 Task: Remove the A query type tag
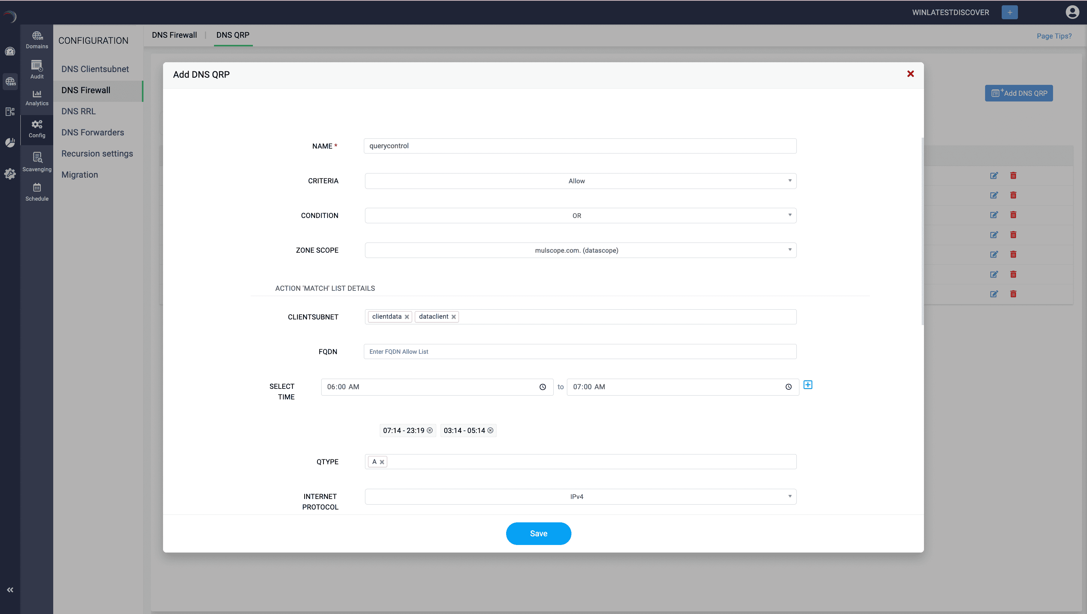(x=382, y=462)
